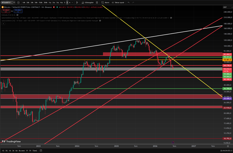Select the 3A date range

[x=13, y=151]
